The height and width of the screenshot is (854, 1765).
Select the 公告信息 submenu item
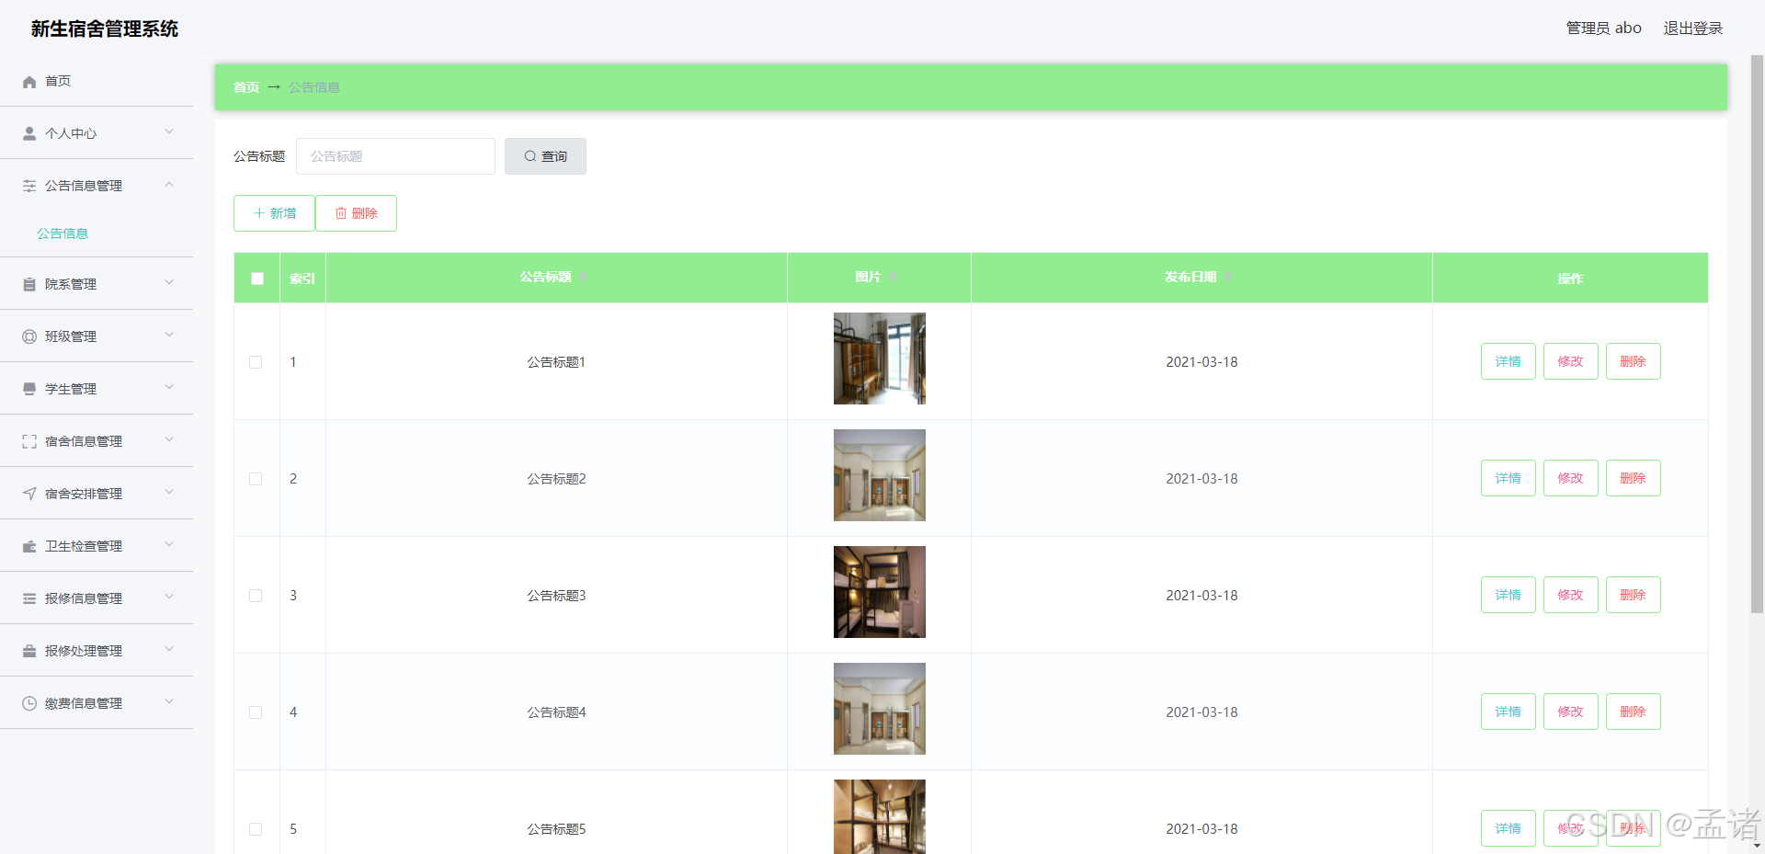click(x=63, y=233)
